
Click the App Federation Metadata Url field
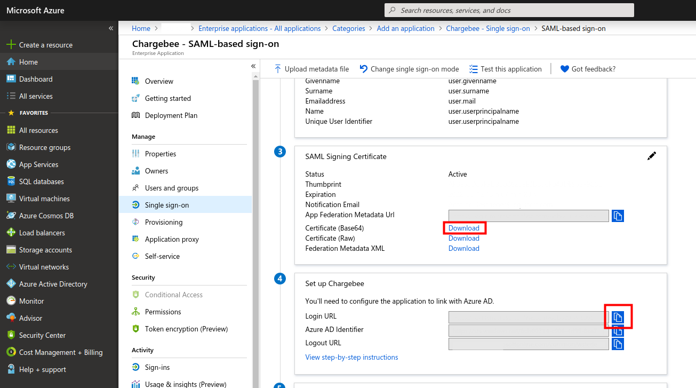tap(529, 216)
